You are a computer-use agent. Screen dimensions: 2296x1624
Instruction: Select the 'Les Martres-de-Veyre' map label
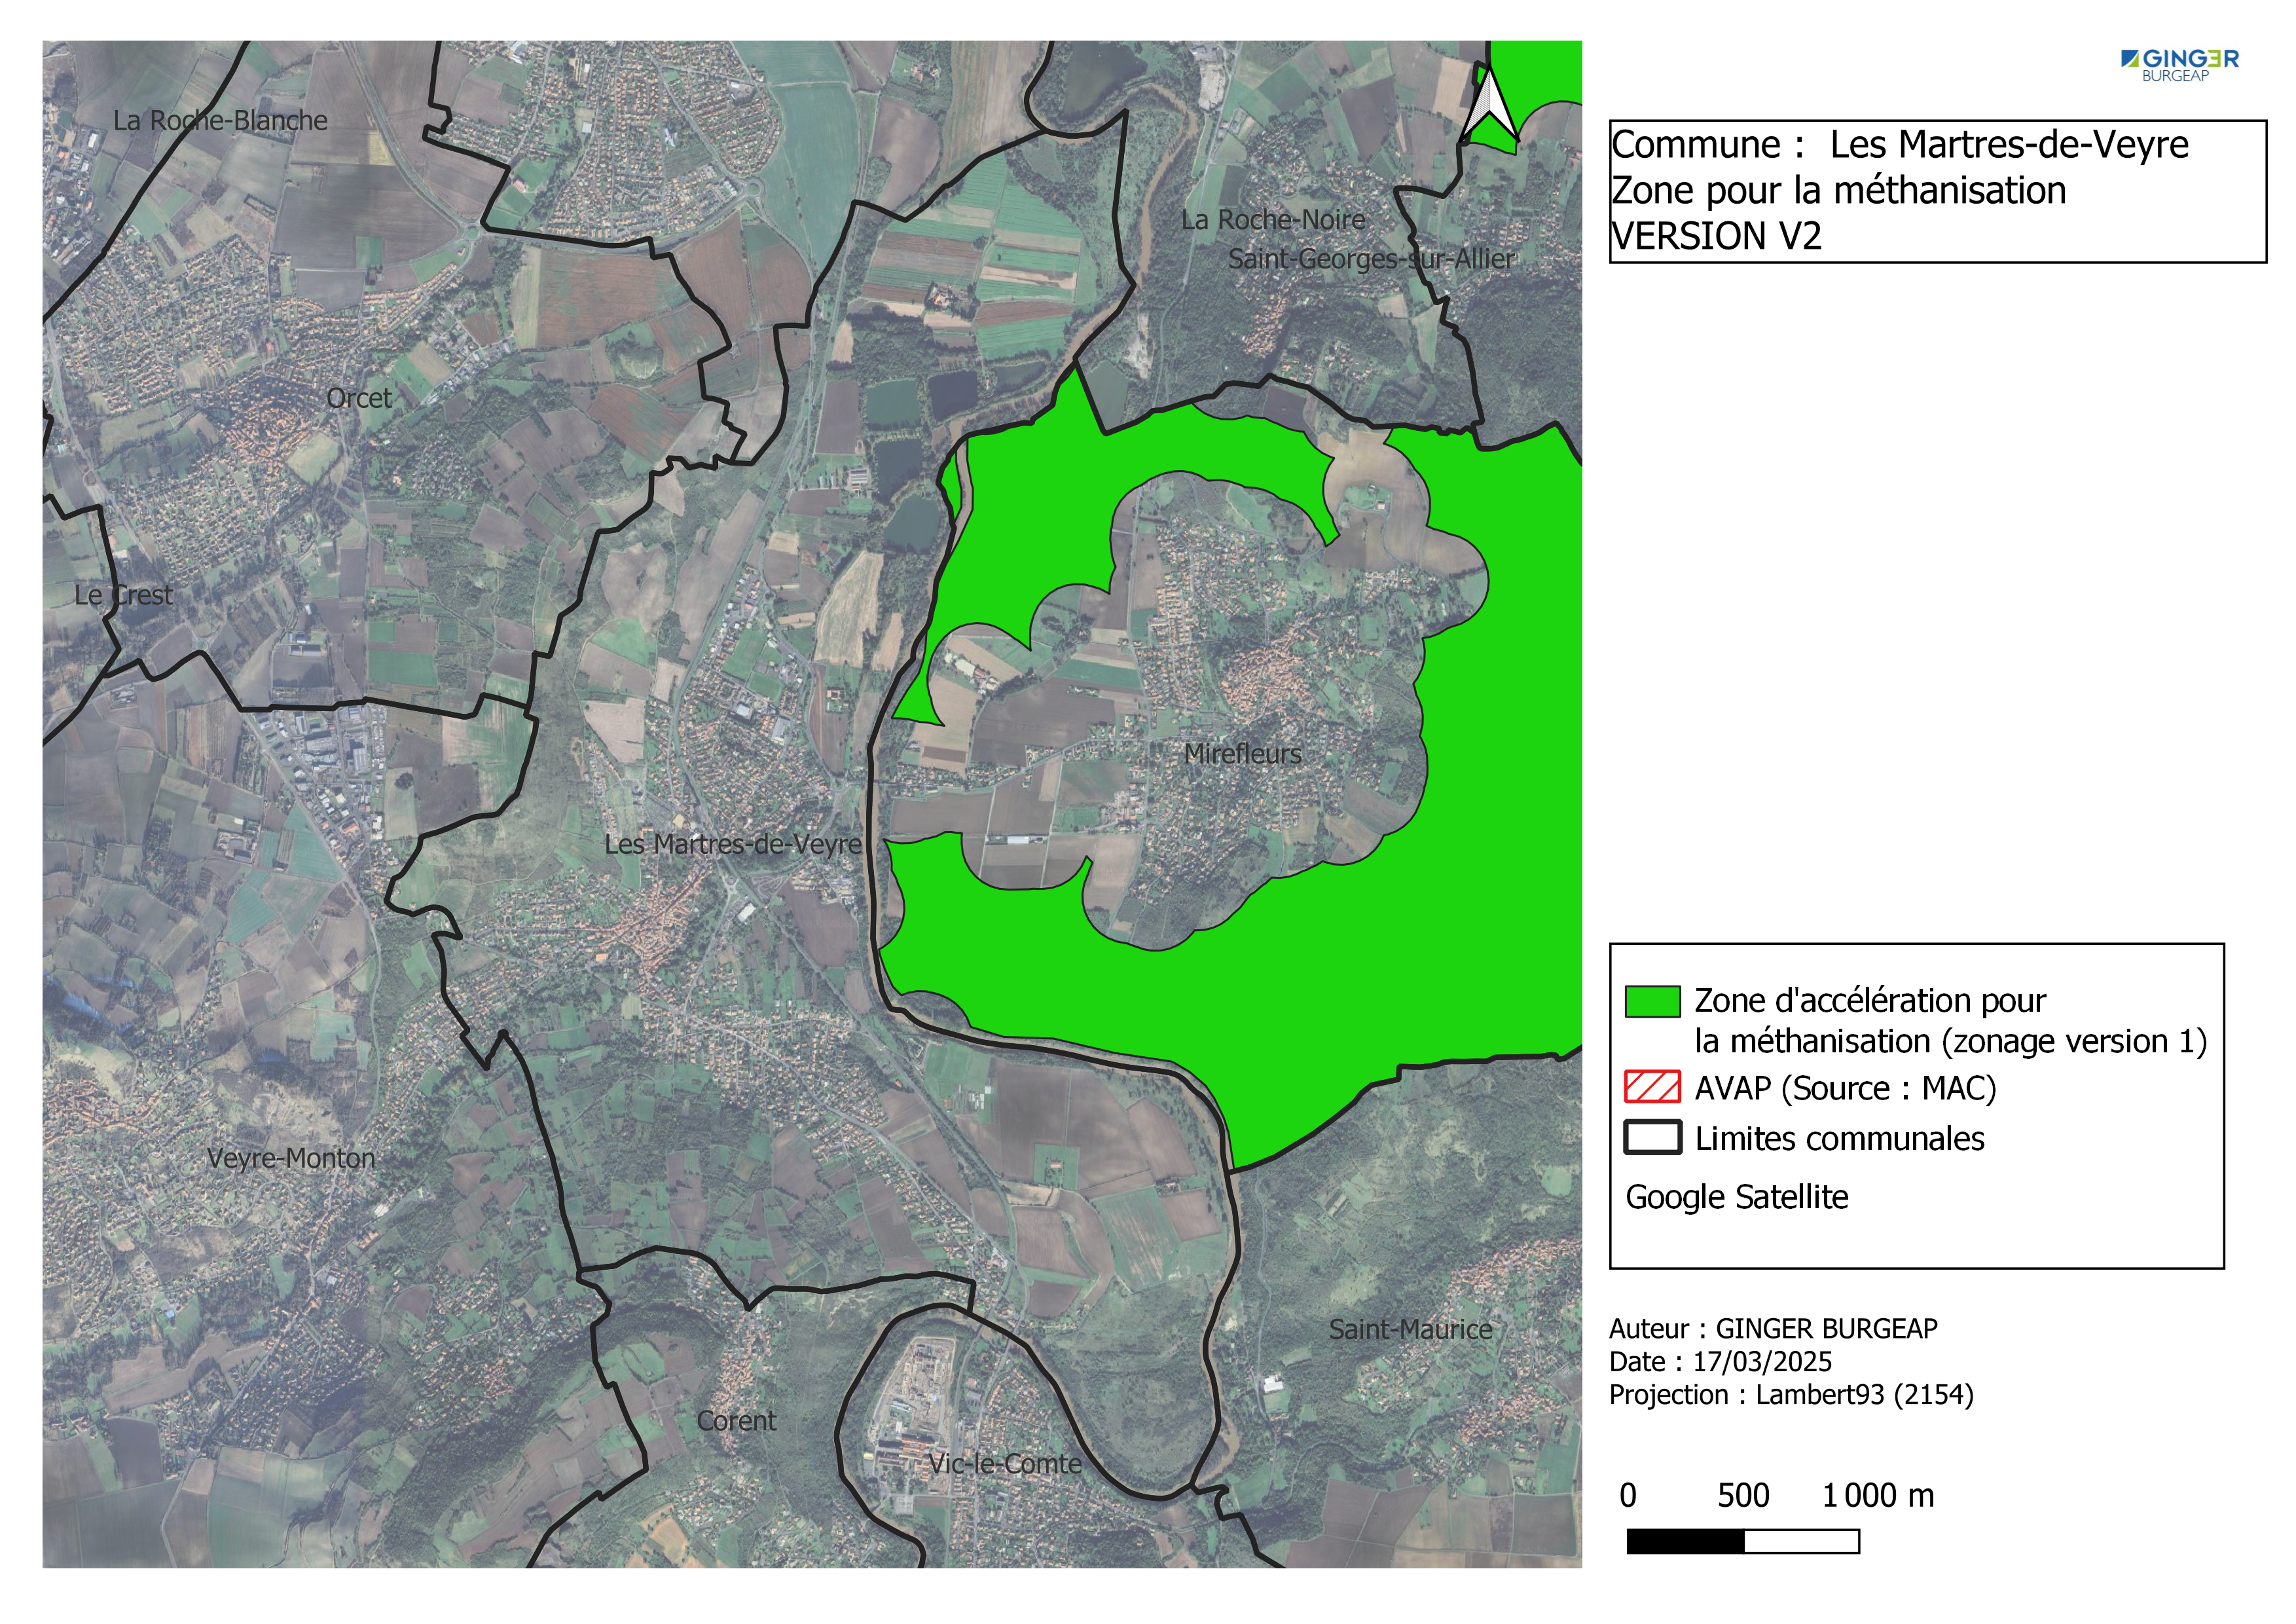pos(733,844)
